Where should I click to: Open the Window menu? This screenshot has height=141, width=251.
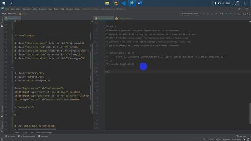(69, 9)
